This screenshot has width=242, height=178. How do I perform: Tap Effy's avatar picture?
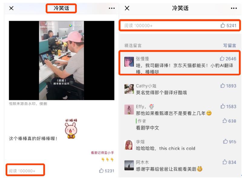coord(129,110)
